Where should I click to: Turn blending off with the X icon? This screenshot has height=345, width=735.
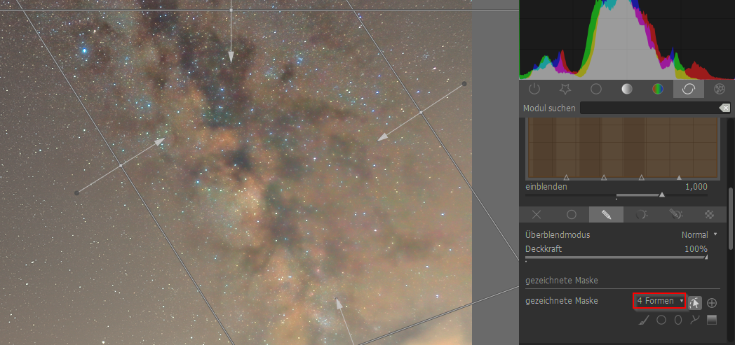tap(537, 215)
